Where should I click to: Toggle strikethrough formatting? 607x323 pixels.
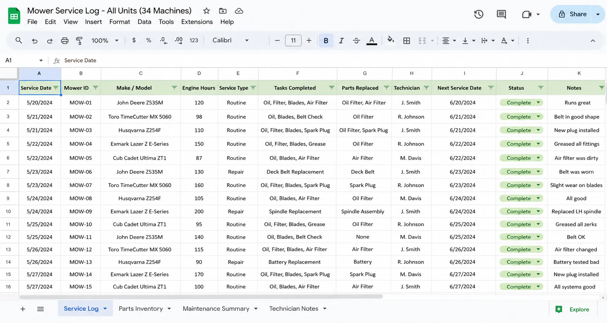coord(356,41)
